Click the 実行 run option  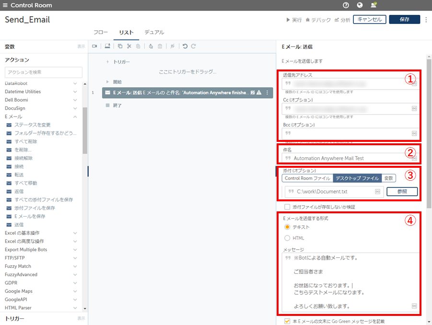(x=294, y=20)
